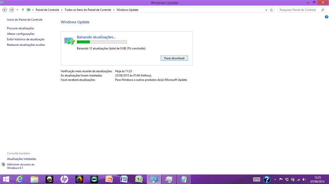Open 'Exibir histórico de atualização'
This screenshot has height=184, width=329.
tap(26, 39)
